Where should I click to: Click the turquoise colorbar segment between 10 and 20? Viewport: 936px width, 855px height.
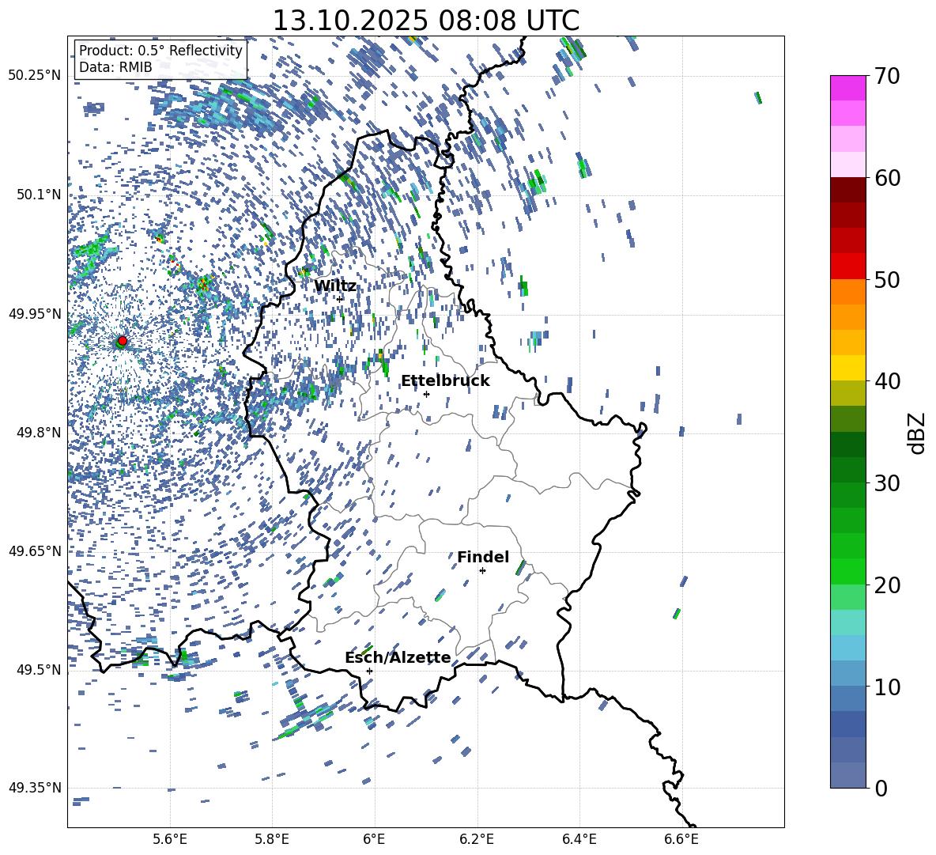tap(847, 622)
